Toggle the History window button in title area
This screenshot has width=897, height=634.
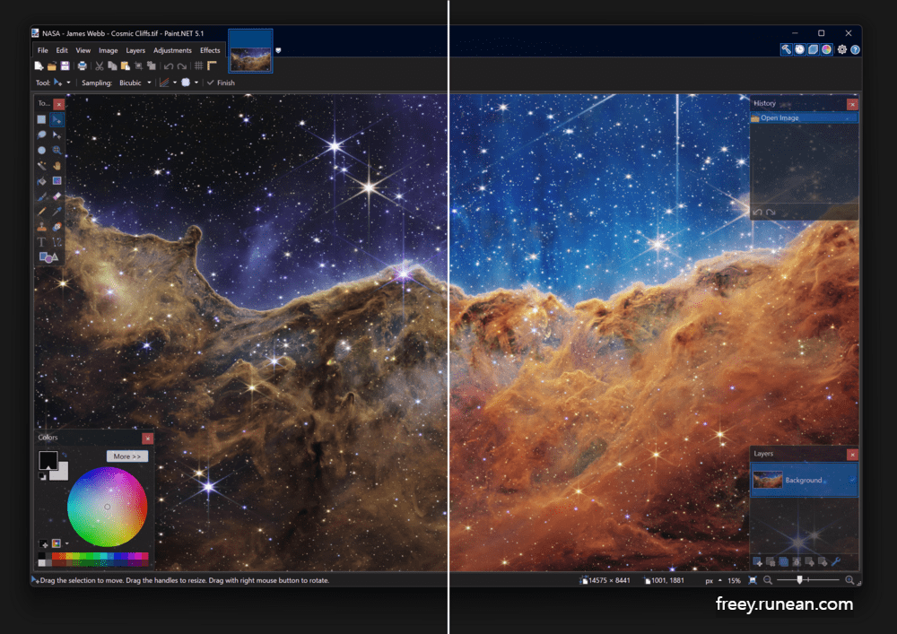pyautogui.click(x=800, y=49)
